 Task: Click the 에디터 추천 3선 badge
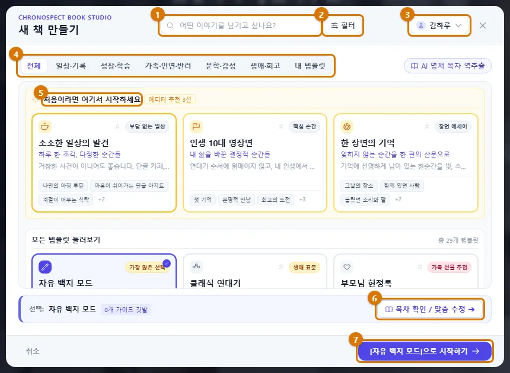coord(170,99)
